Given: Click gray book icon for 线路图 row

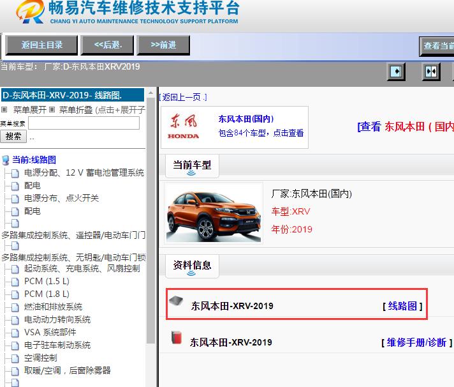Looking at the screenshot, I should point(176,301).
